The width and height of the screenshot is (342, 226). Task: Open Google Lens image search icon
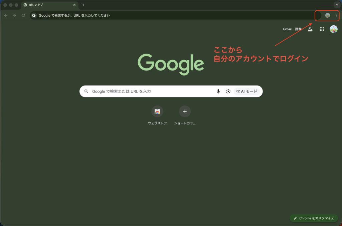pos(228,92)
